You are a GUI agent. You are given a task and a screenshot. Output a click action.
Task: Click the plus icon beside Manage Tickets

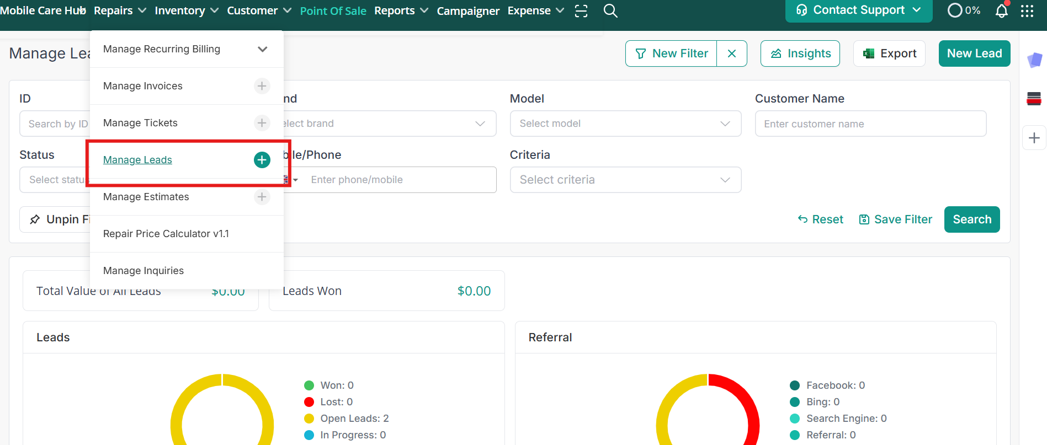(x=262, y=123)
